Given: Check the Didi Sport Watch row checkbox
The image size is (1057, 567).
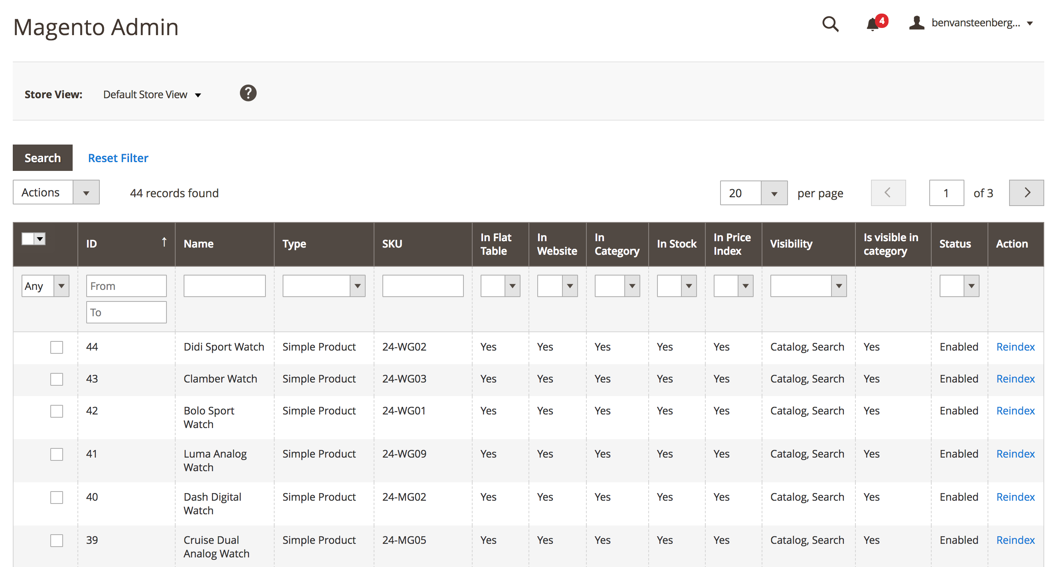Looking at the screenshot, I should tap(57, 347).
